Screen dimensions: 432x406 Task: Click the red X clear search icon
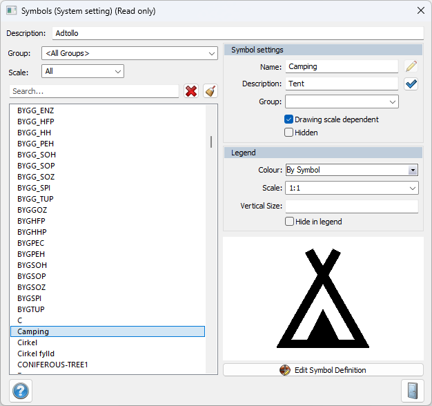pyautogui.click(x=191, y=91)
